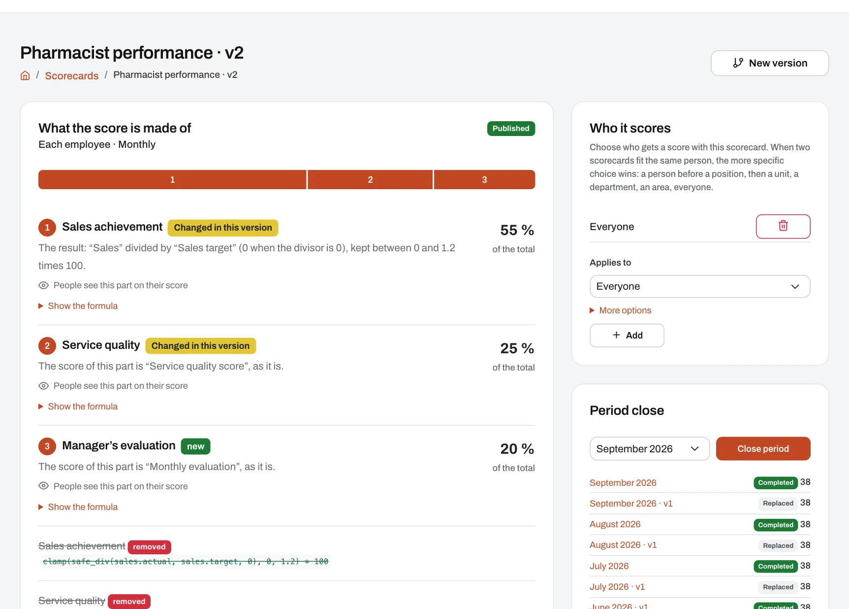Click the Published status badge
Image resolution: width=849 pixels, height=609 pixels.
point(511,129)
